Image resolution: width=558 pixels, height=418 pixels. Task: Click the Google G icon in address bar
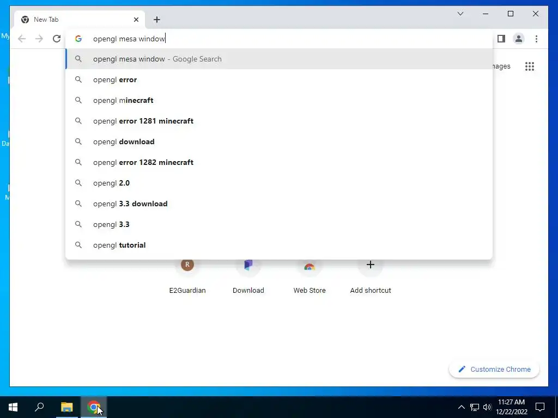point(78,39)
